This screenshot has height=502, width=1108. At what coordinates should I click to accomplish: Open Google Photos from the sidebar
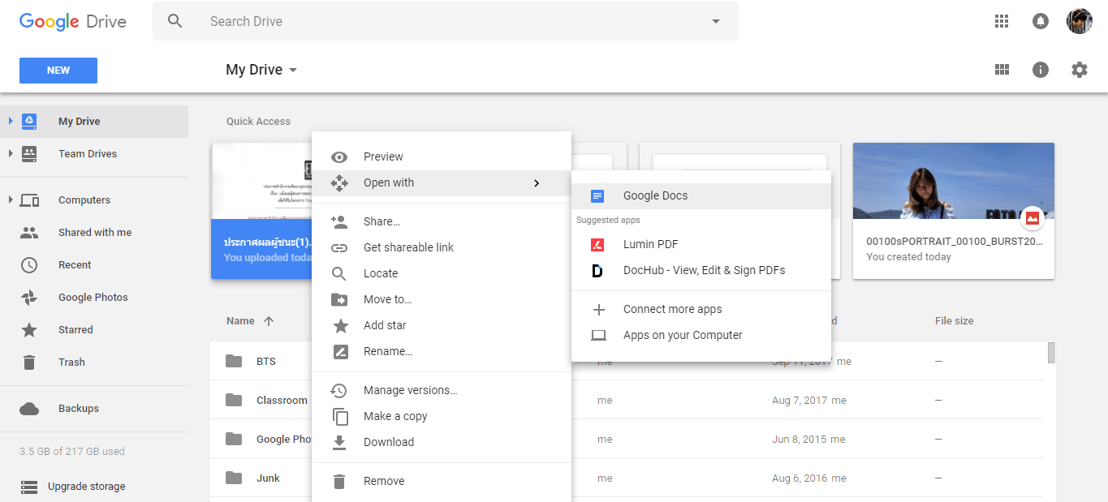(92, 297)
